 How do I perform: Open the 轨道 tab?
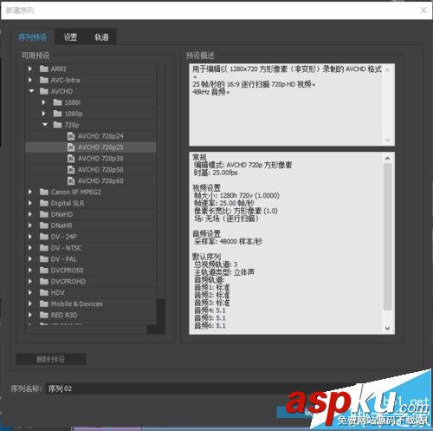(x=101, y=37)
